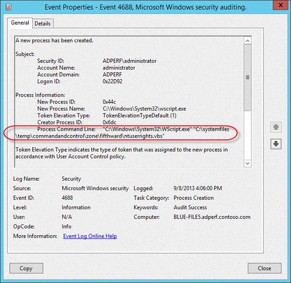Open the Event Log Online Help link
Image resolution: width=291 pixels, height=283 pixels.
tap(90, 236)
